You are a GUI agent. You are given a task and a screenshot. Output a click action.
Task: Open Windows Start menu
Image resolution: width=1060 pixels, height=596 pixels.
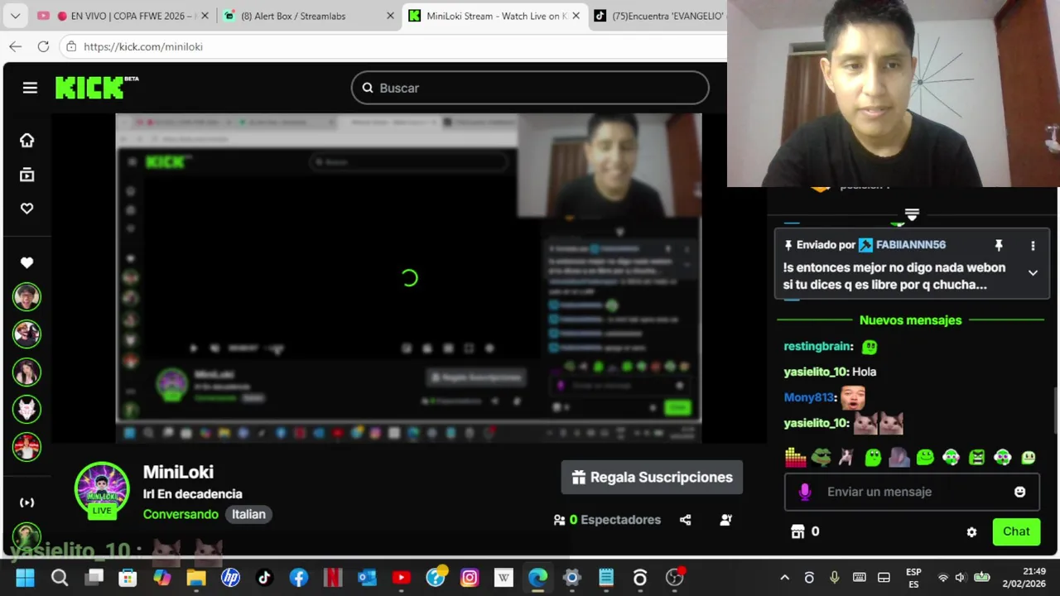pyautogui.click(x=25, y=578)
